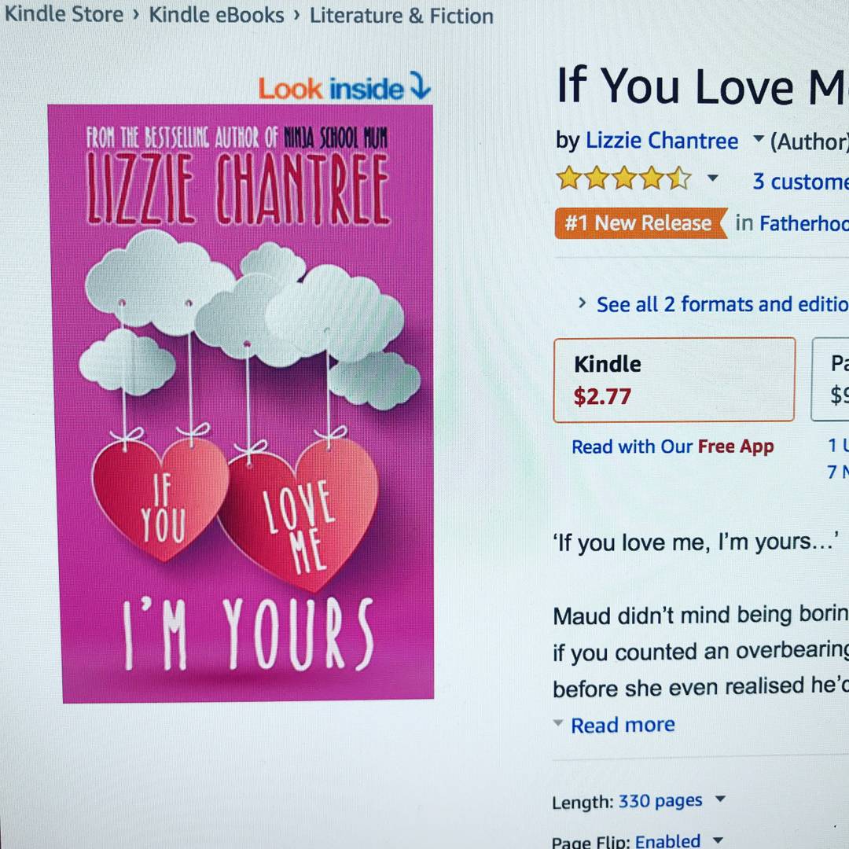Open the Kindle Store breadcrumb
This screenshot has width=849, height=849.
tap(64, 13)
